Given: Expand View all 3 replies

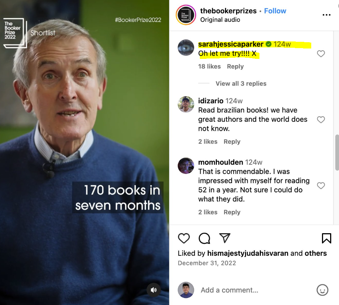Looking at the screenshot, I should (241, 83).
